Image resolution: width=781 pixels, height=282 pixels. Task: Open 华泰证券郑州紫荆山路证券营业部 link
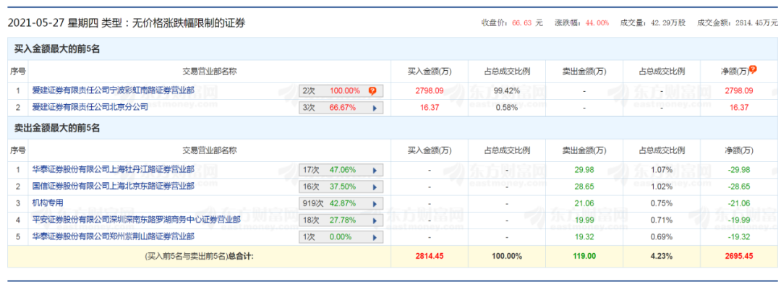(x=113, y=236)
